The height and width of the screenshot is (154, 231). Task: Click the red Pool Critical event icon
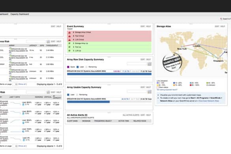pos(69,36)
